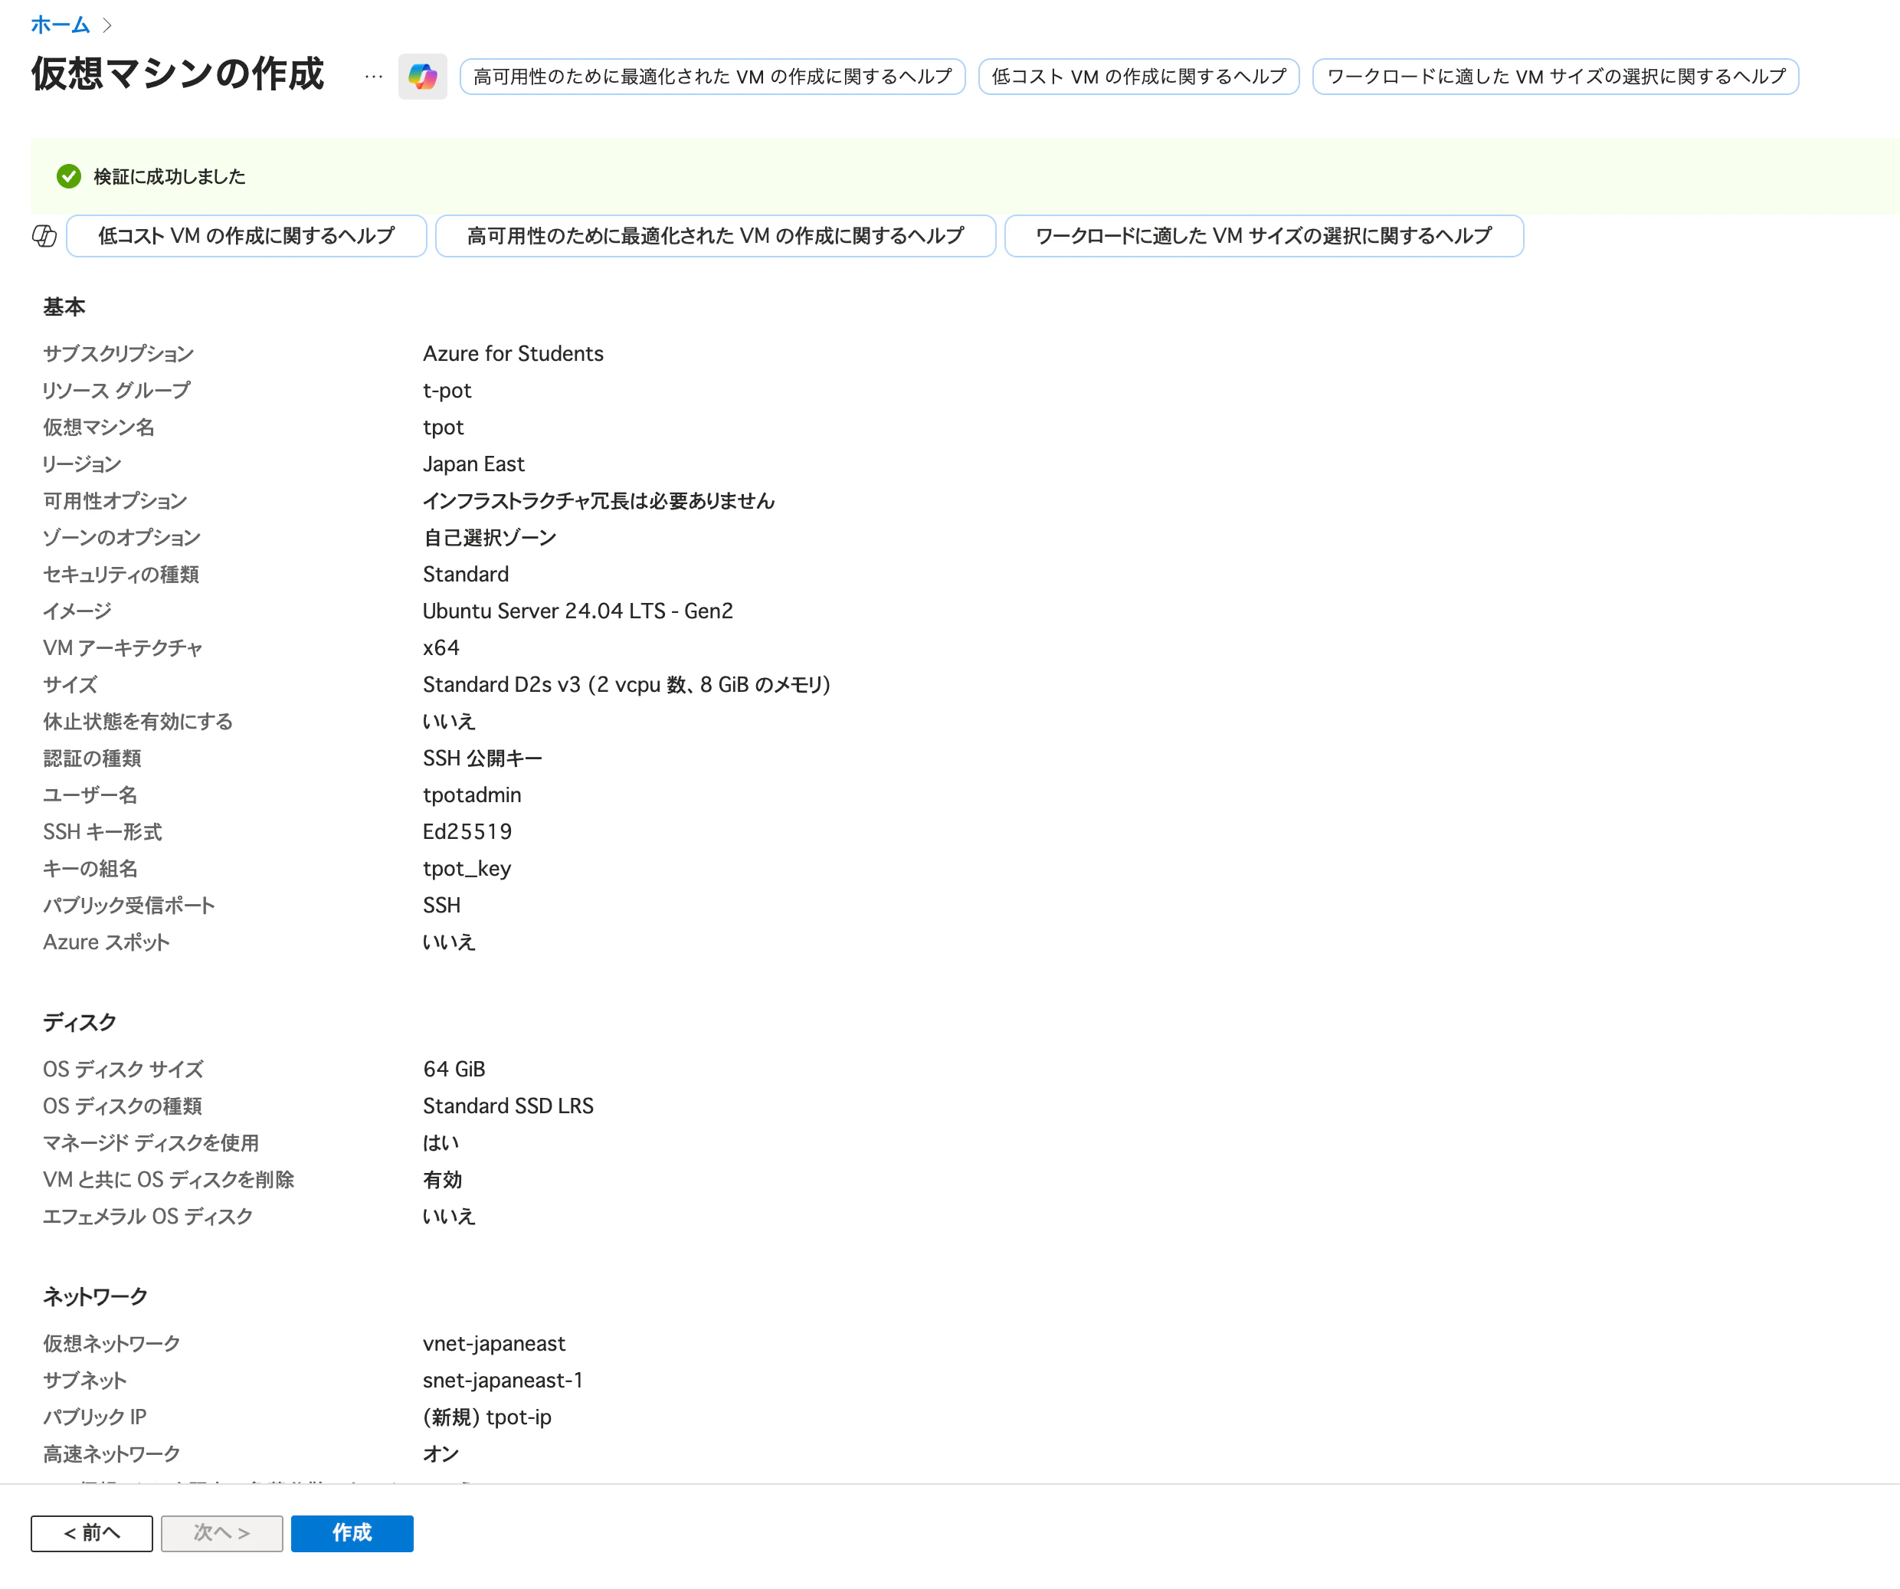Open top-row 高可用性 VM の作成に関するヘルプ chip
The width and height of the screenshot is (1900, 1589).
(x=713, y=77)
